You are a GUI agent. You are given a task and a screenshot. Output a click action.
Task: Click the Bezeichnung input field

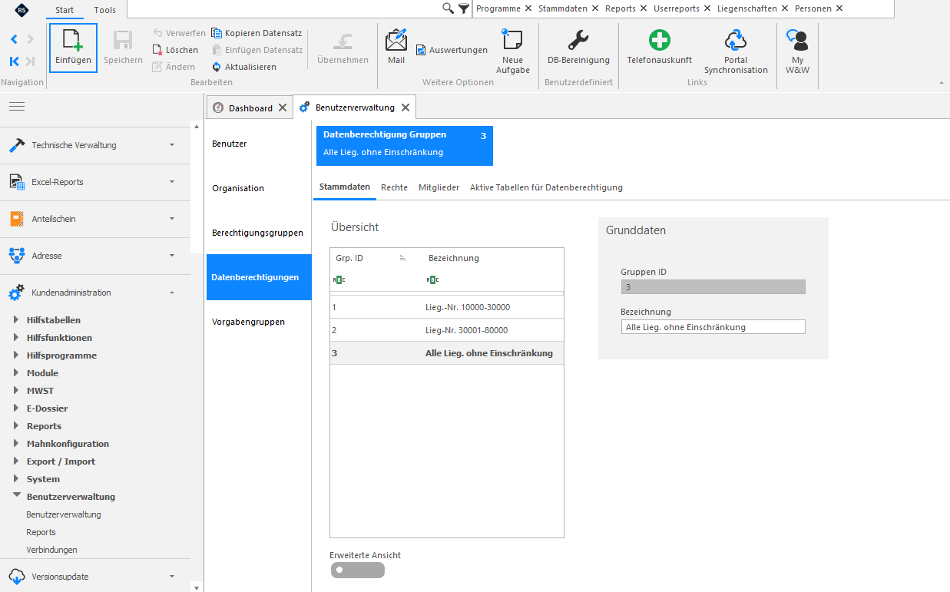[x=713, y=327]
